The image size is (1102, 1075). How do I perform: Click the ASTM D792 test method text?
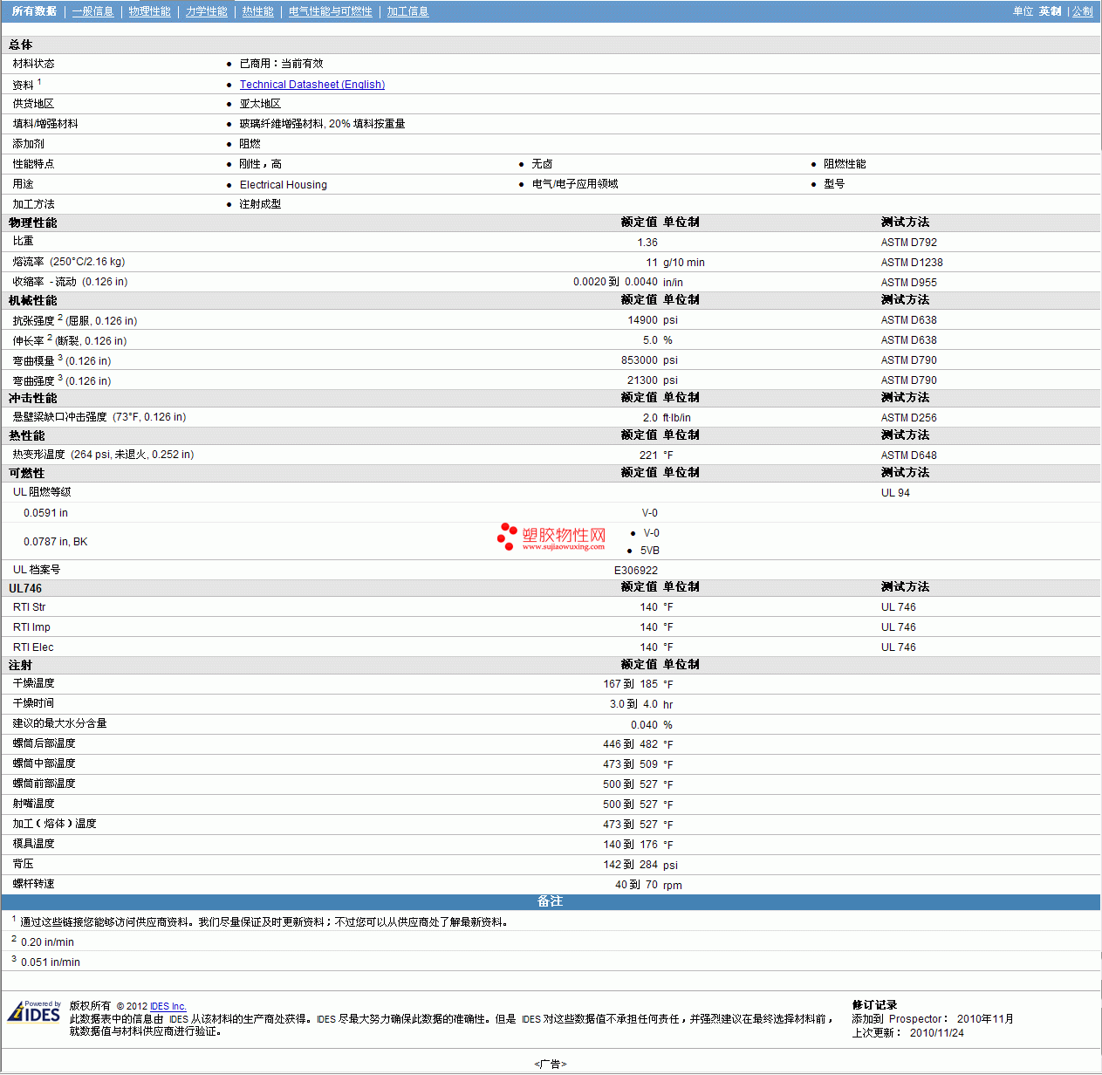[908, 243]
